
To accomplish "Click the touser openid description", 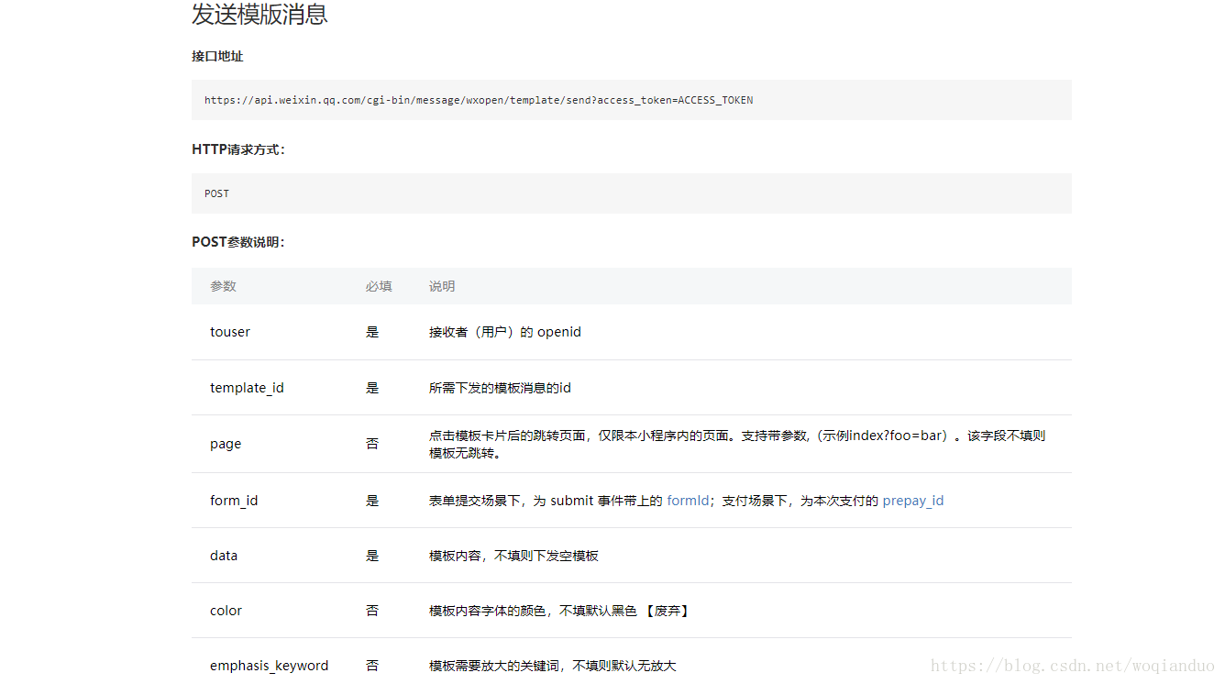I will click(505, 332).
